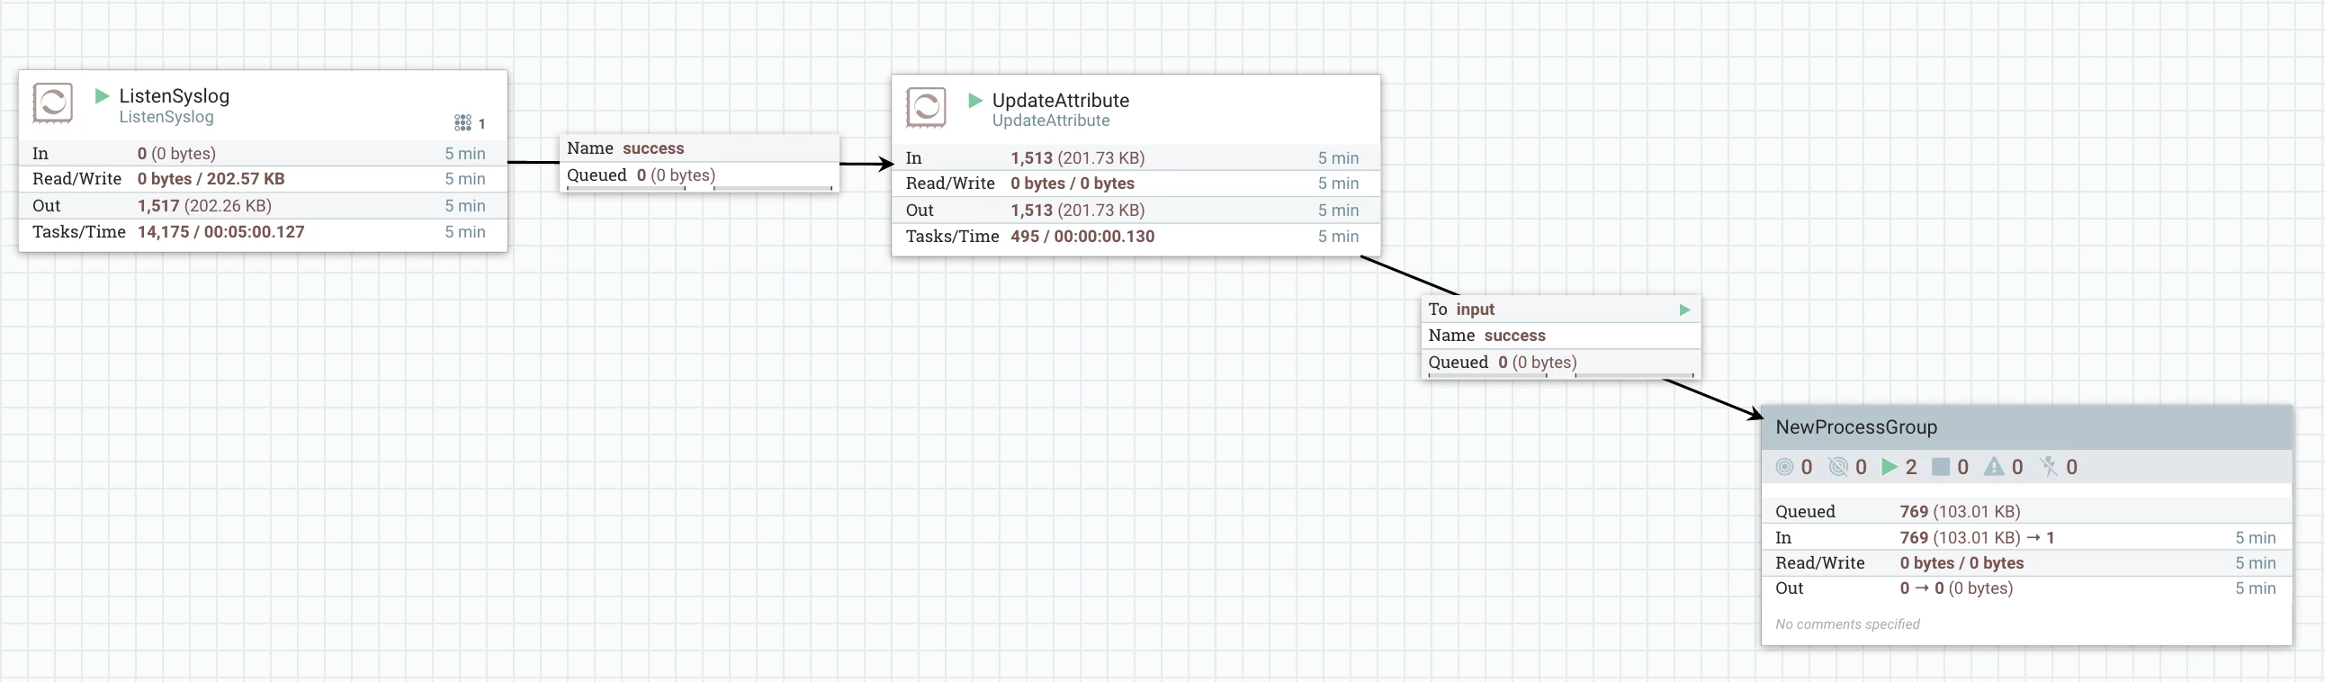The width and height of the screenshot is (2325, 682).
Task: Click UpdateAttribute Out value 1,513
Action: 1078,211
